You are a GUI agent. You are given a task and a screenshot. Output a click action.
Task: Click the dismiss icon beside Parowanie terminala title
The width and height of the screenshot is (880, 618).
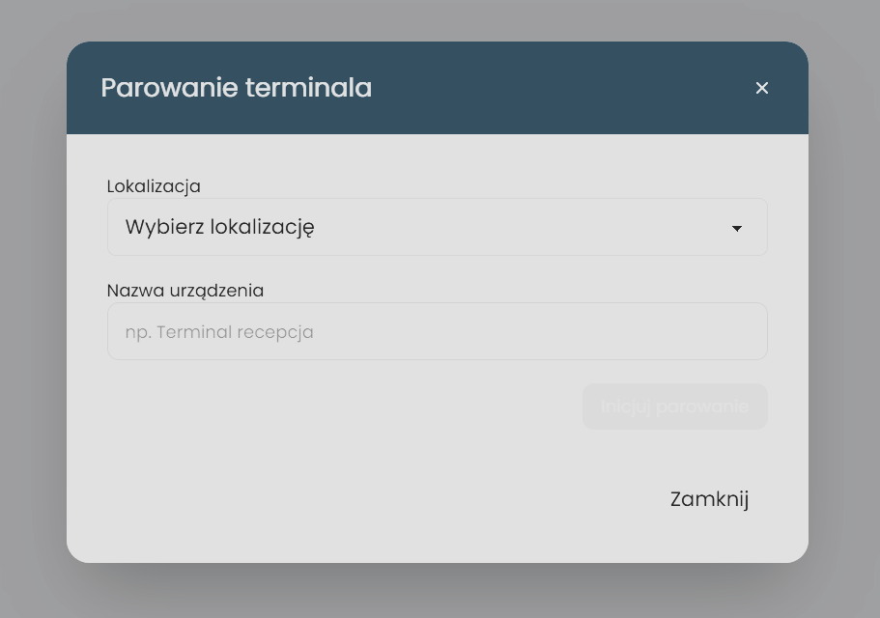pos(762,88)
